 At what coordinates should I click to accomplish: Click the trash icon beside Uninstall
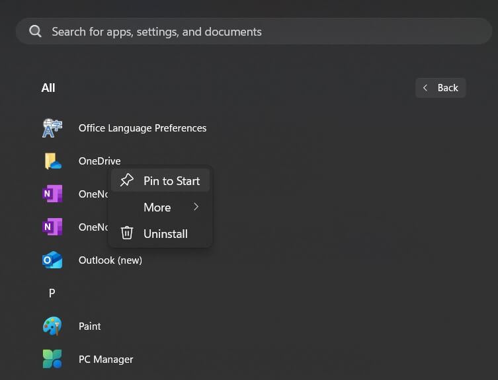[x=127, y=233]
